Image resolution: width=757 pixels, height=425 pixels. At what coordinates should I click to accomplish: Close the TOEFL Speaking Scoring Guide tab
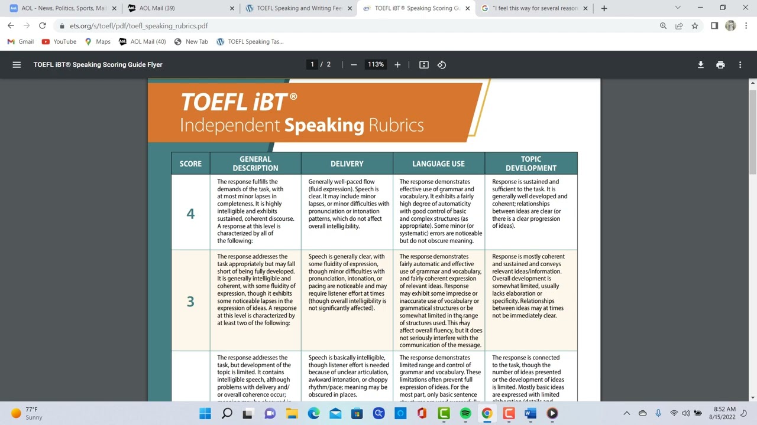pyautogui.click(x=468, y=8)
